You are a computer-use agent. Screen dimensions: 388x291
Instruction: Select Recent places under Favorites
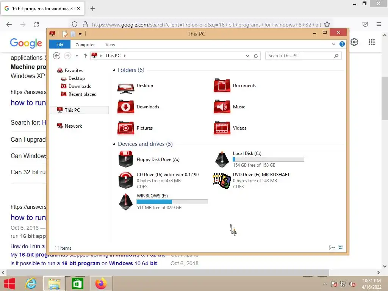pyautogui.click(x=82, y=94)
